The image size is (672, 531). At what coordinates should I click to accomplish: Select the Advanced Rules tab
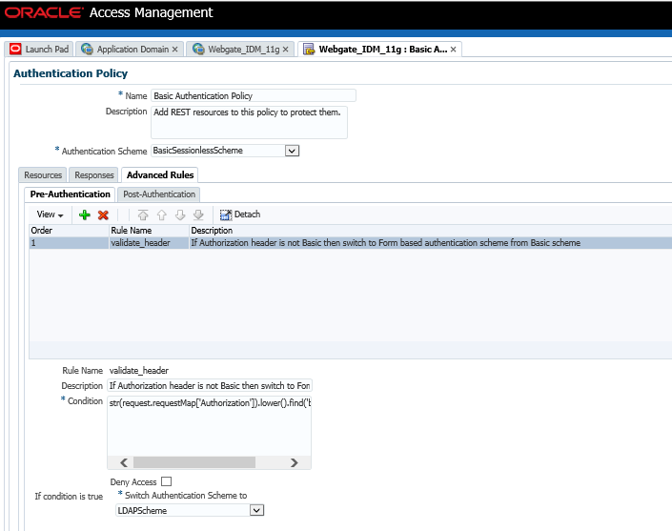[x=160, y=174]
